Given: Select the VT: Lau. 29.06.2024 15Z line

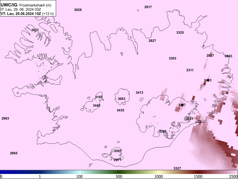Looking at the screenshot, I should (27, 13).
